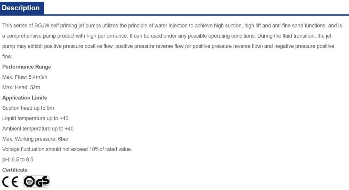Click the Application Limits heading
The height and width of the screenshot is (190, 349).
24,98
